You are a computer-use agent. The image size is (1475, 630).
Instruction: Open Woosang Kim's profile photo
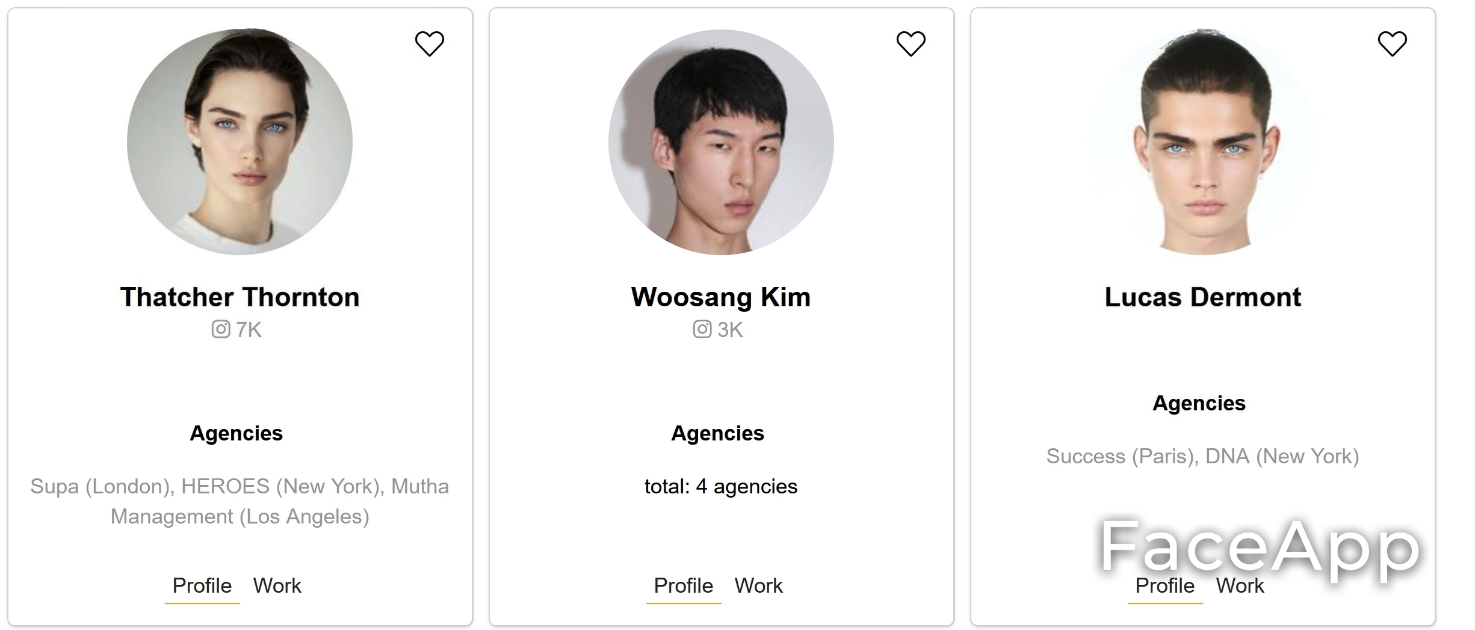pyautogui.click(x=721, y=142)
